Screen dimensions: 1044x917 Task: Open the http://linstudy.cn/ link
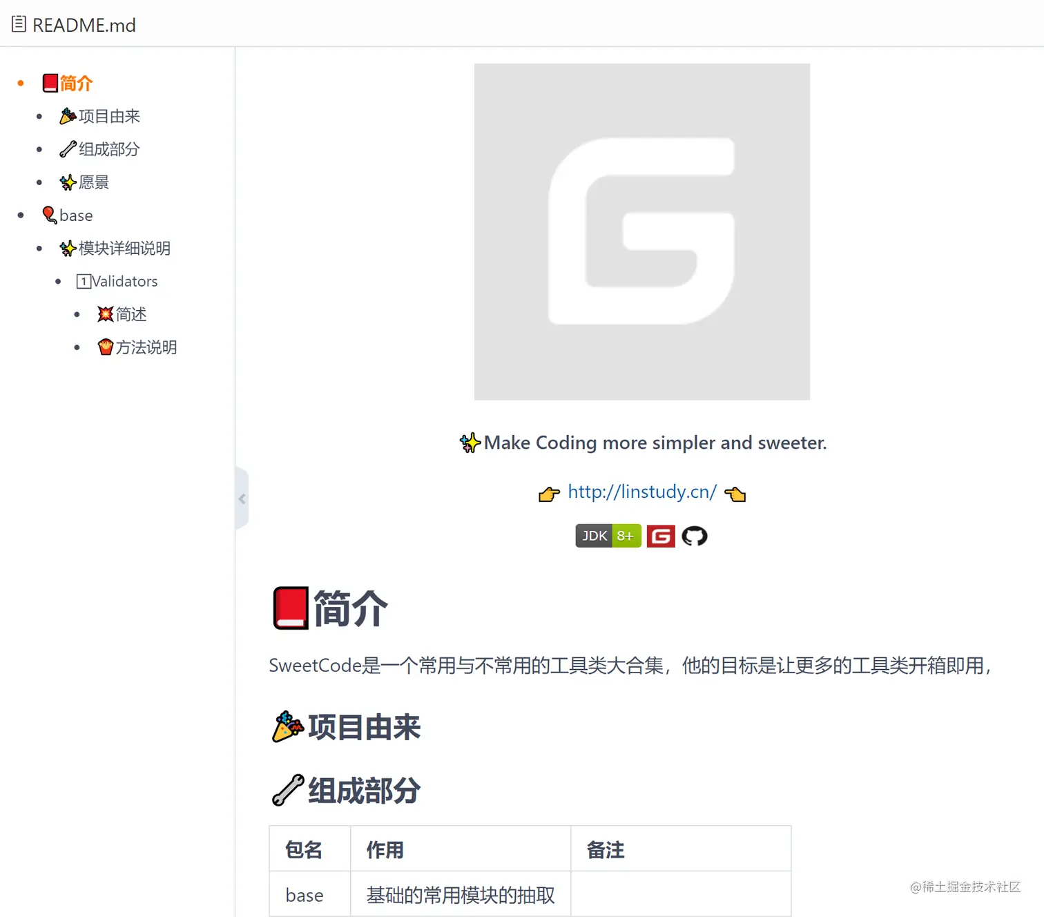(x=642, y=492)
